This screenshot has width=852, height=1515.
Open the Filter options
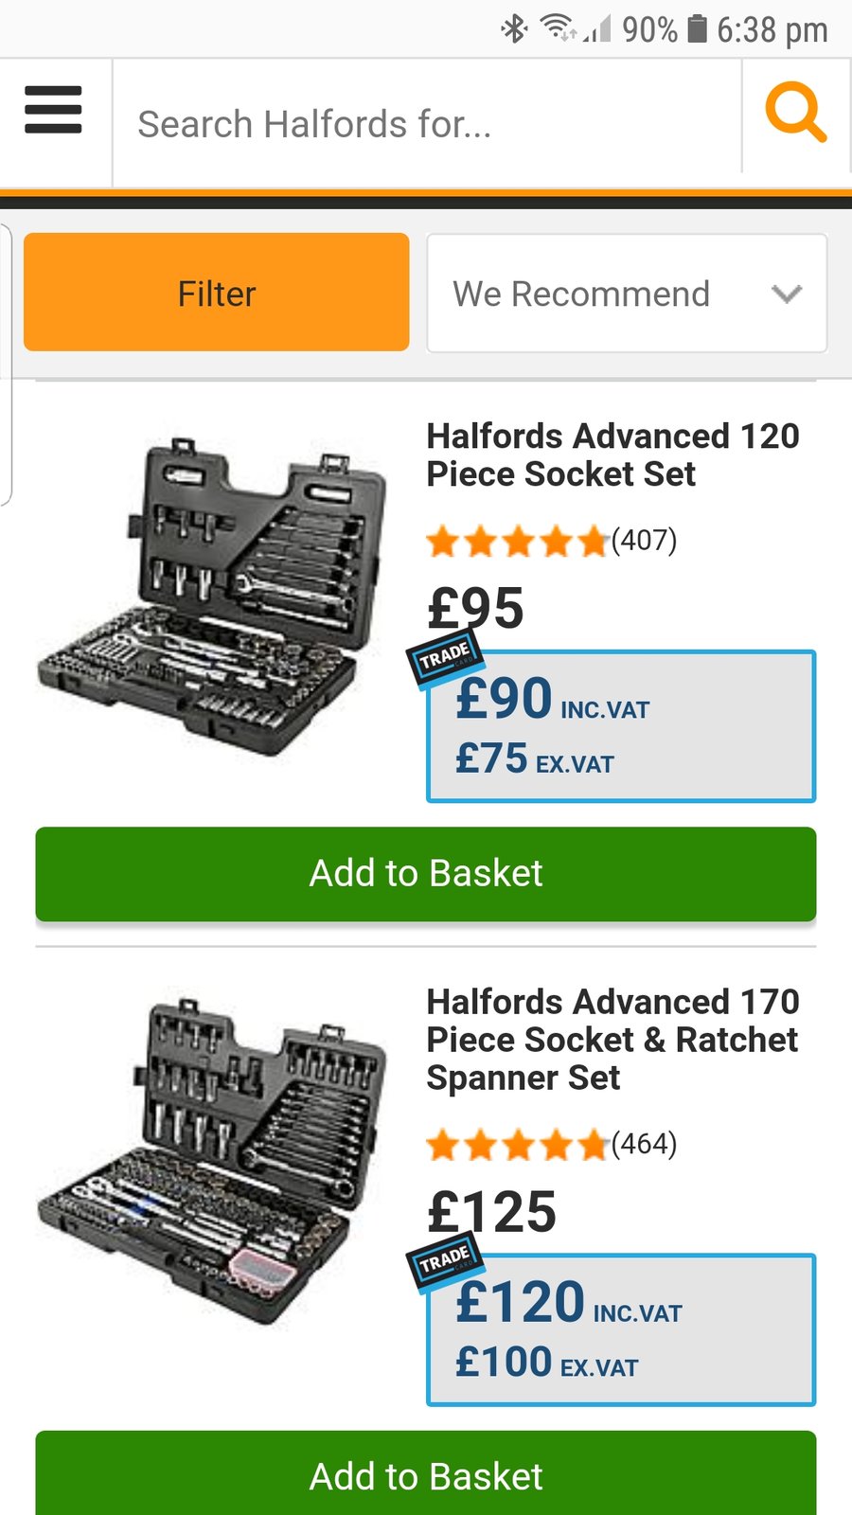[217, 293]
